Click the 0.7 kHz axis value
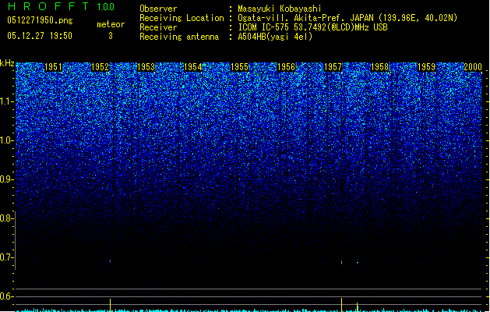Screen dimensions: 490x312 pyautogui.click(x=5, y=257)
